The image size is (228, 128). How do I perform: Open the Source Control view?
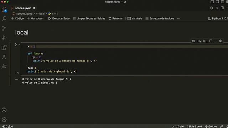pos(4,28)
